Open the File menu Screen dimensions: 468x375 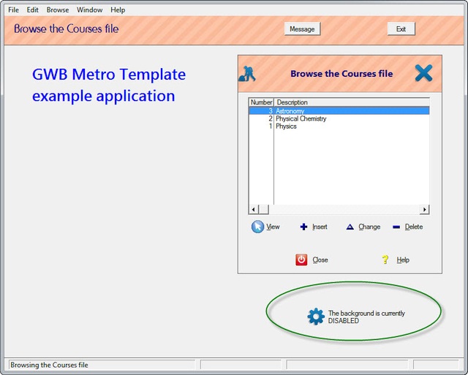tap(13, 10)
